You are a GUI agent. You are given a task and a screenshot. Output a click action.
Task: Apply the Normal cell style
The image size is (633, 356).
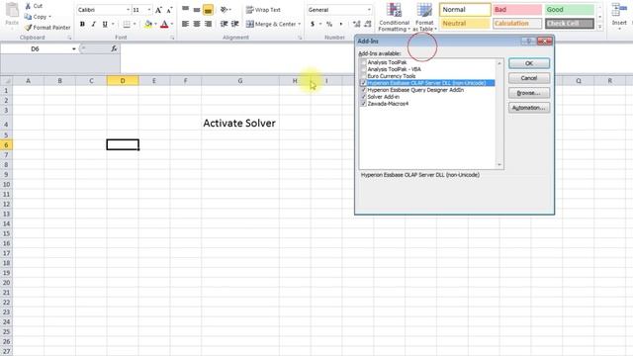pyautogui.click(x=465, y=10)
